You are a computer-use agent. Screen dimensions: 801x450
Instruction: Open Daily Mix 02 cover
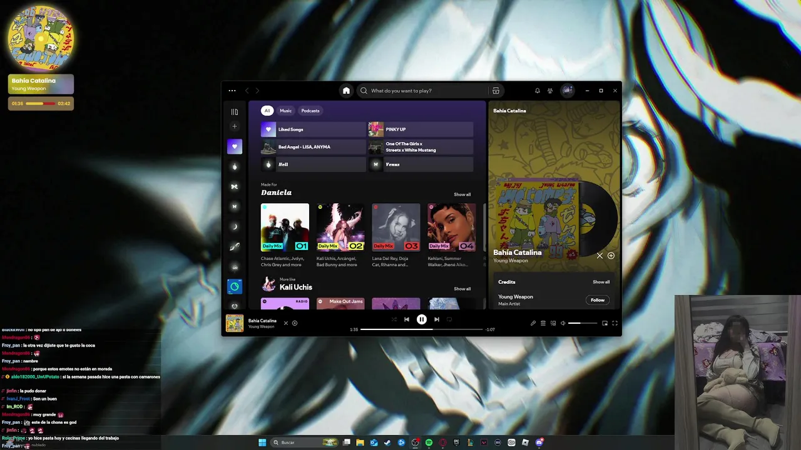click(340, 227)
